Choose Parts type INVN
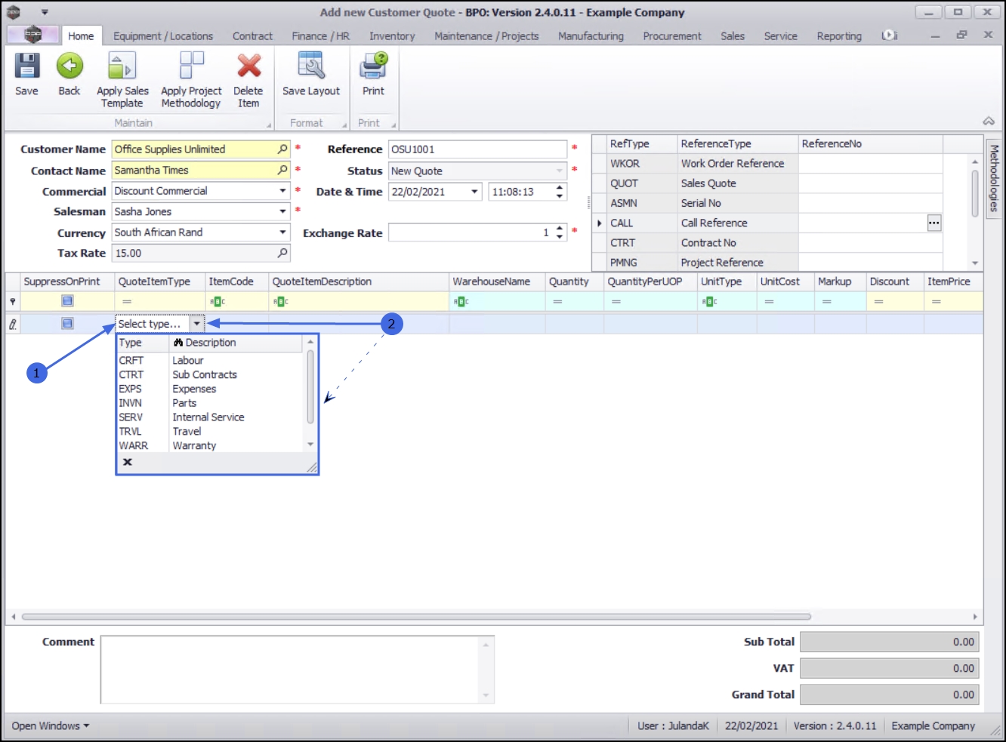Image resolution: width=1006 pixels, height=742 pixels. pos(210,403)
